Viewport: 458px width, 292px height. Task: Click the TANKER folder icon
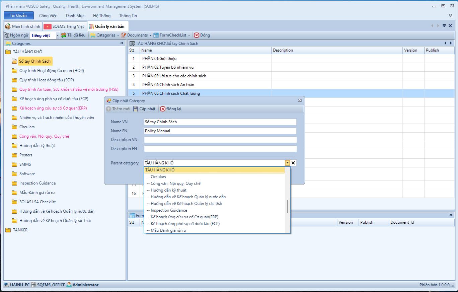(8, 230)
